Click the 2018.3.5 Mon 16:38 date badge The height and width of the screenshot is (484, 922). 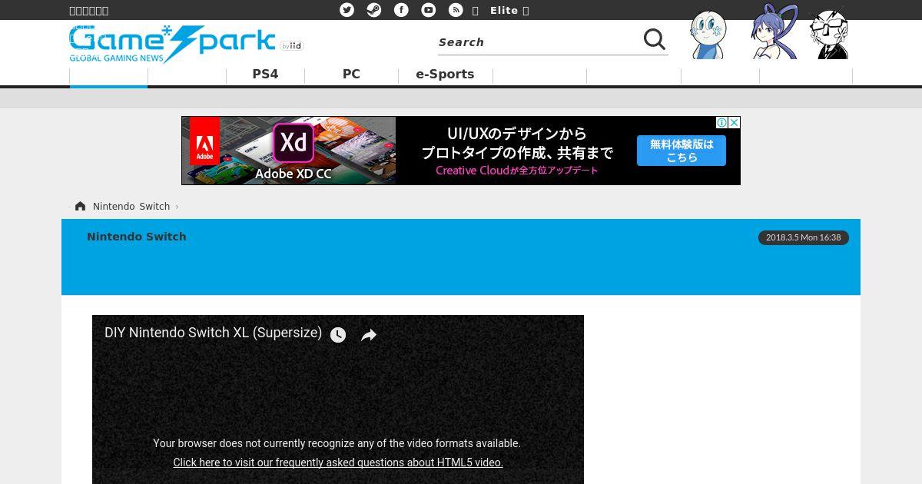click(803, 237)
